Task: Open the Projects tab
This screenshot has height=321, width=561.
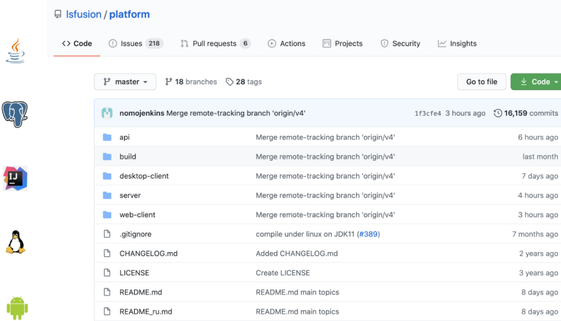Action: [x=343, y=43]
